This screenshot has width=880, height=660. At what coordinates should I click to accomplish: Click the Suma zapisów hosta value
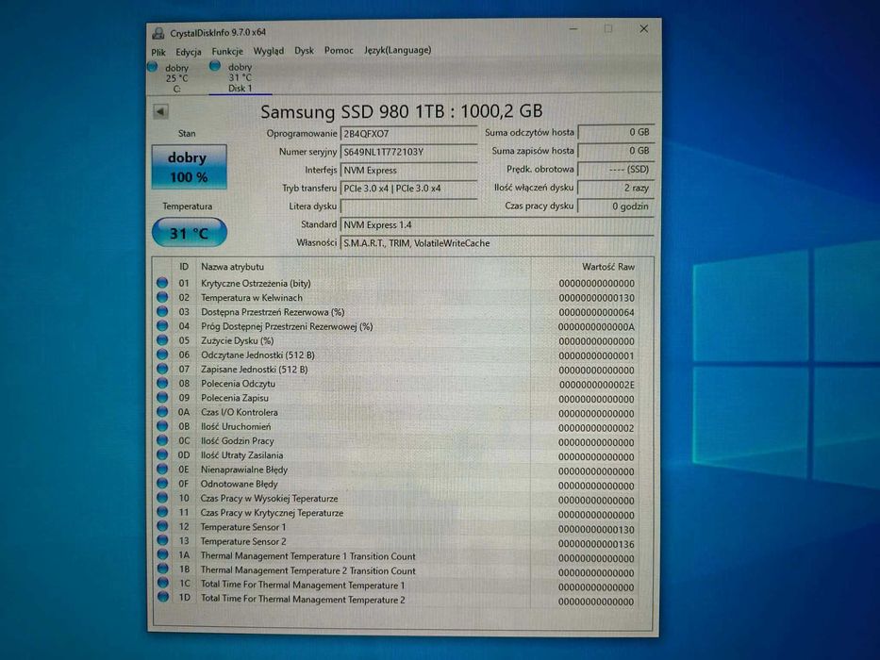coord(616,151)
